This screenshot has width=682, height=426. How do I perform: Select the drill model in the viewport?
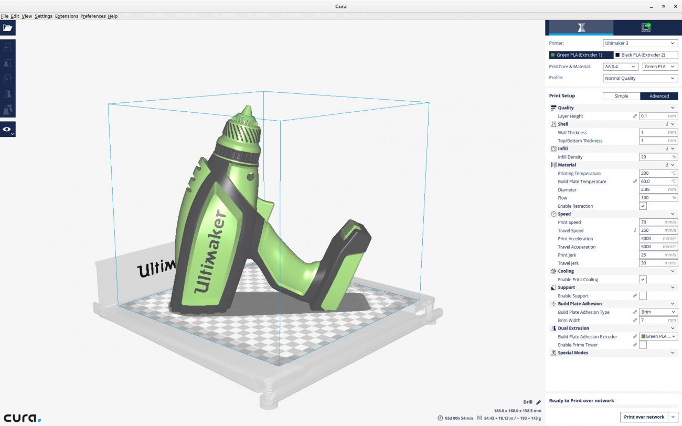pyautogui.click(x=236, y=210)
